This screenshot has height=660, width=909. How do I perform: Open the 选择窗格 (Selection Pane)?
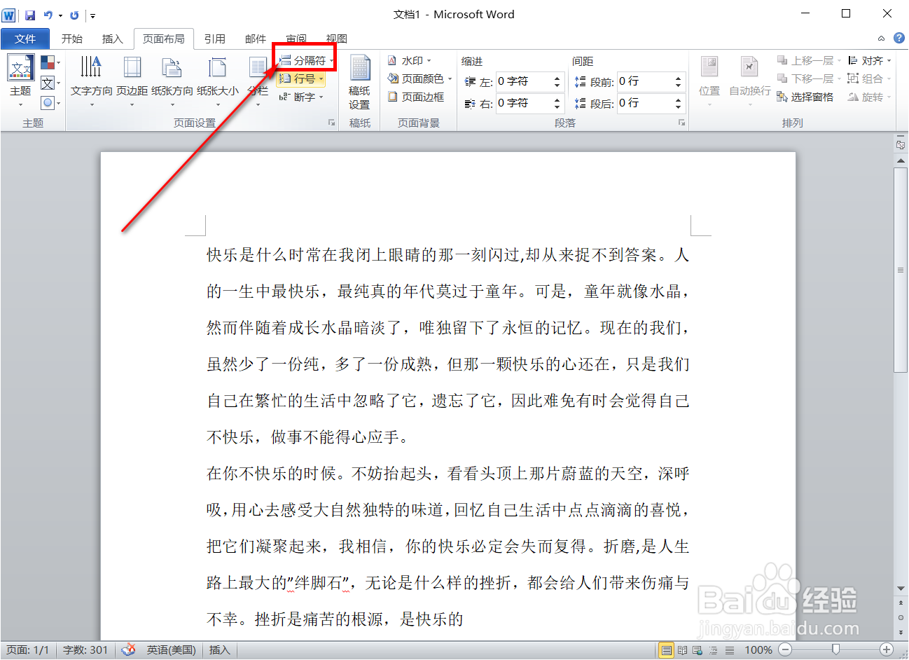[x=805, y=97]
